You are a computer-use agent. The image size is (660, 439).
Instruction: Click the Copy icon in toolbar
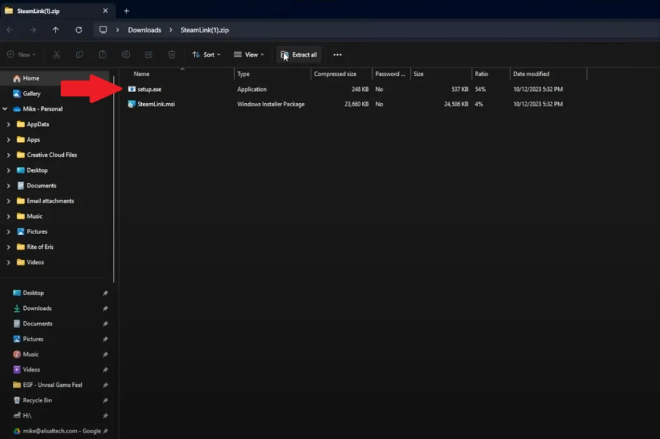tap(79, 55)
